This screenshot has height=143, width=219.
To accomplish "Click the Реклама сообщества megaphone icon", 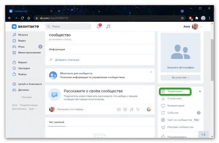I will 163,127.
